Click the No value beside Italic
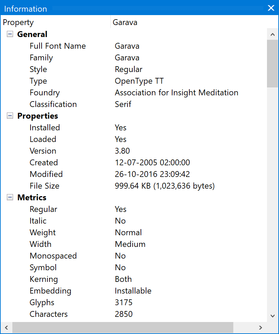The image size is (279, 334). tap(120, 221)
